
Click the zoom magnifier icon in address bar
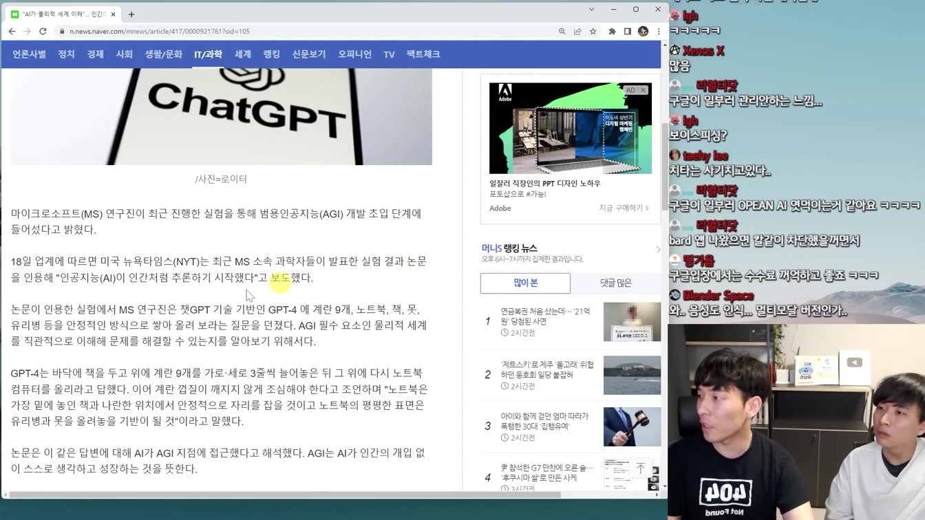562,31
